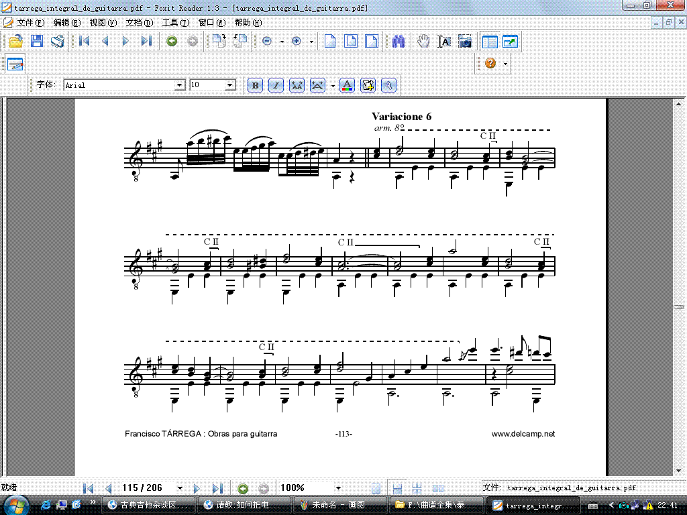Open the 文件(F) menu
The height and width of the screenshot is (515, 687).
(x=30, y=23)
